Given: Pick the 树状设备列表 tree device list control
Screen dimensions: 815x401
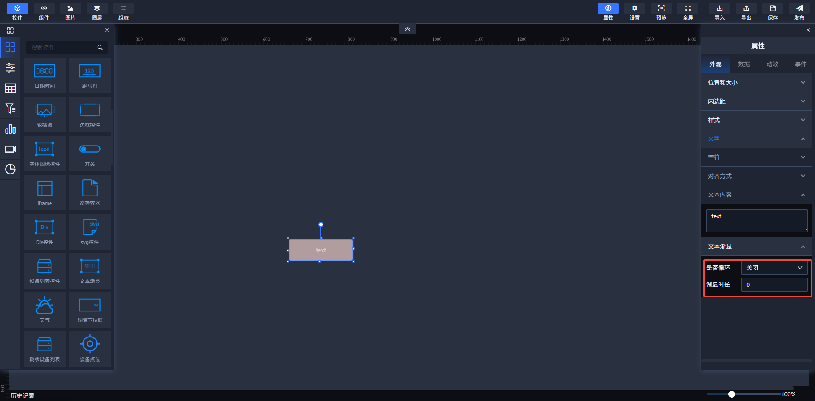Looking at the screenshot, I should (45, 349).
